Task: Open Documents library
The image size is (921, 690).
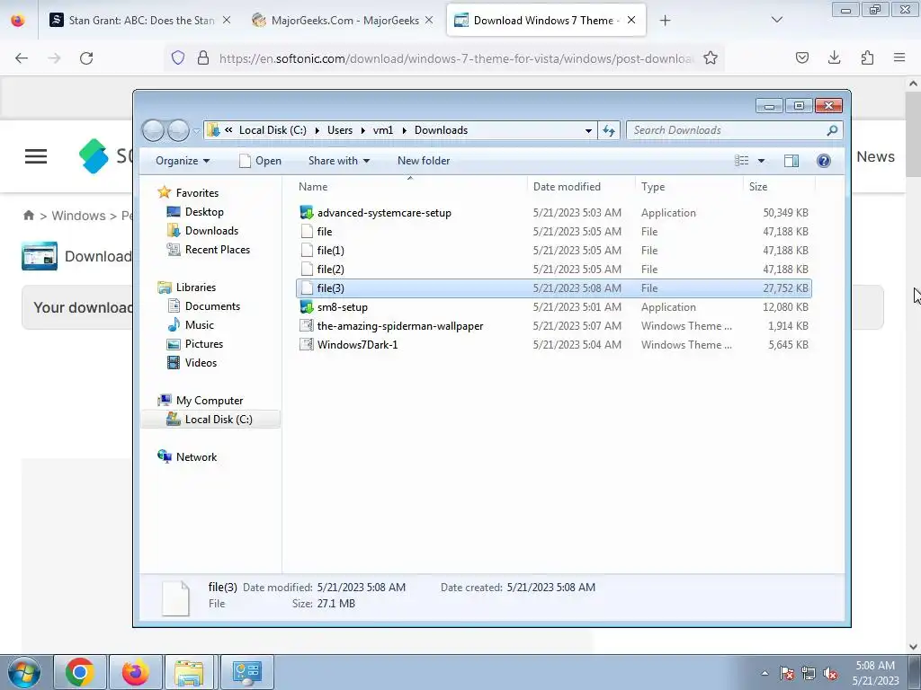Action: pos(212,306)
